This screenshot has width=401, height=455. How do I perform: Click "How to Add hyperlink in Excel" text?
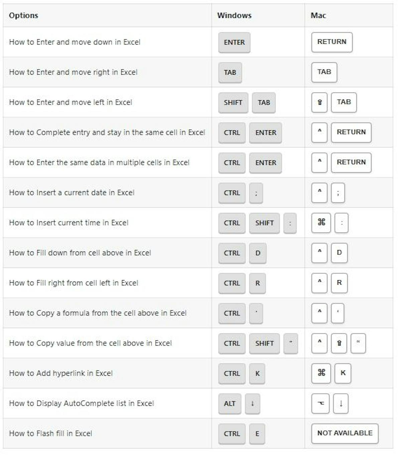[61, 373]
